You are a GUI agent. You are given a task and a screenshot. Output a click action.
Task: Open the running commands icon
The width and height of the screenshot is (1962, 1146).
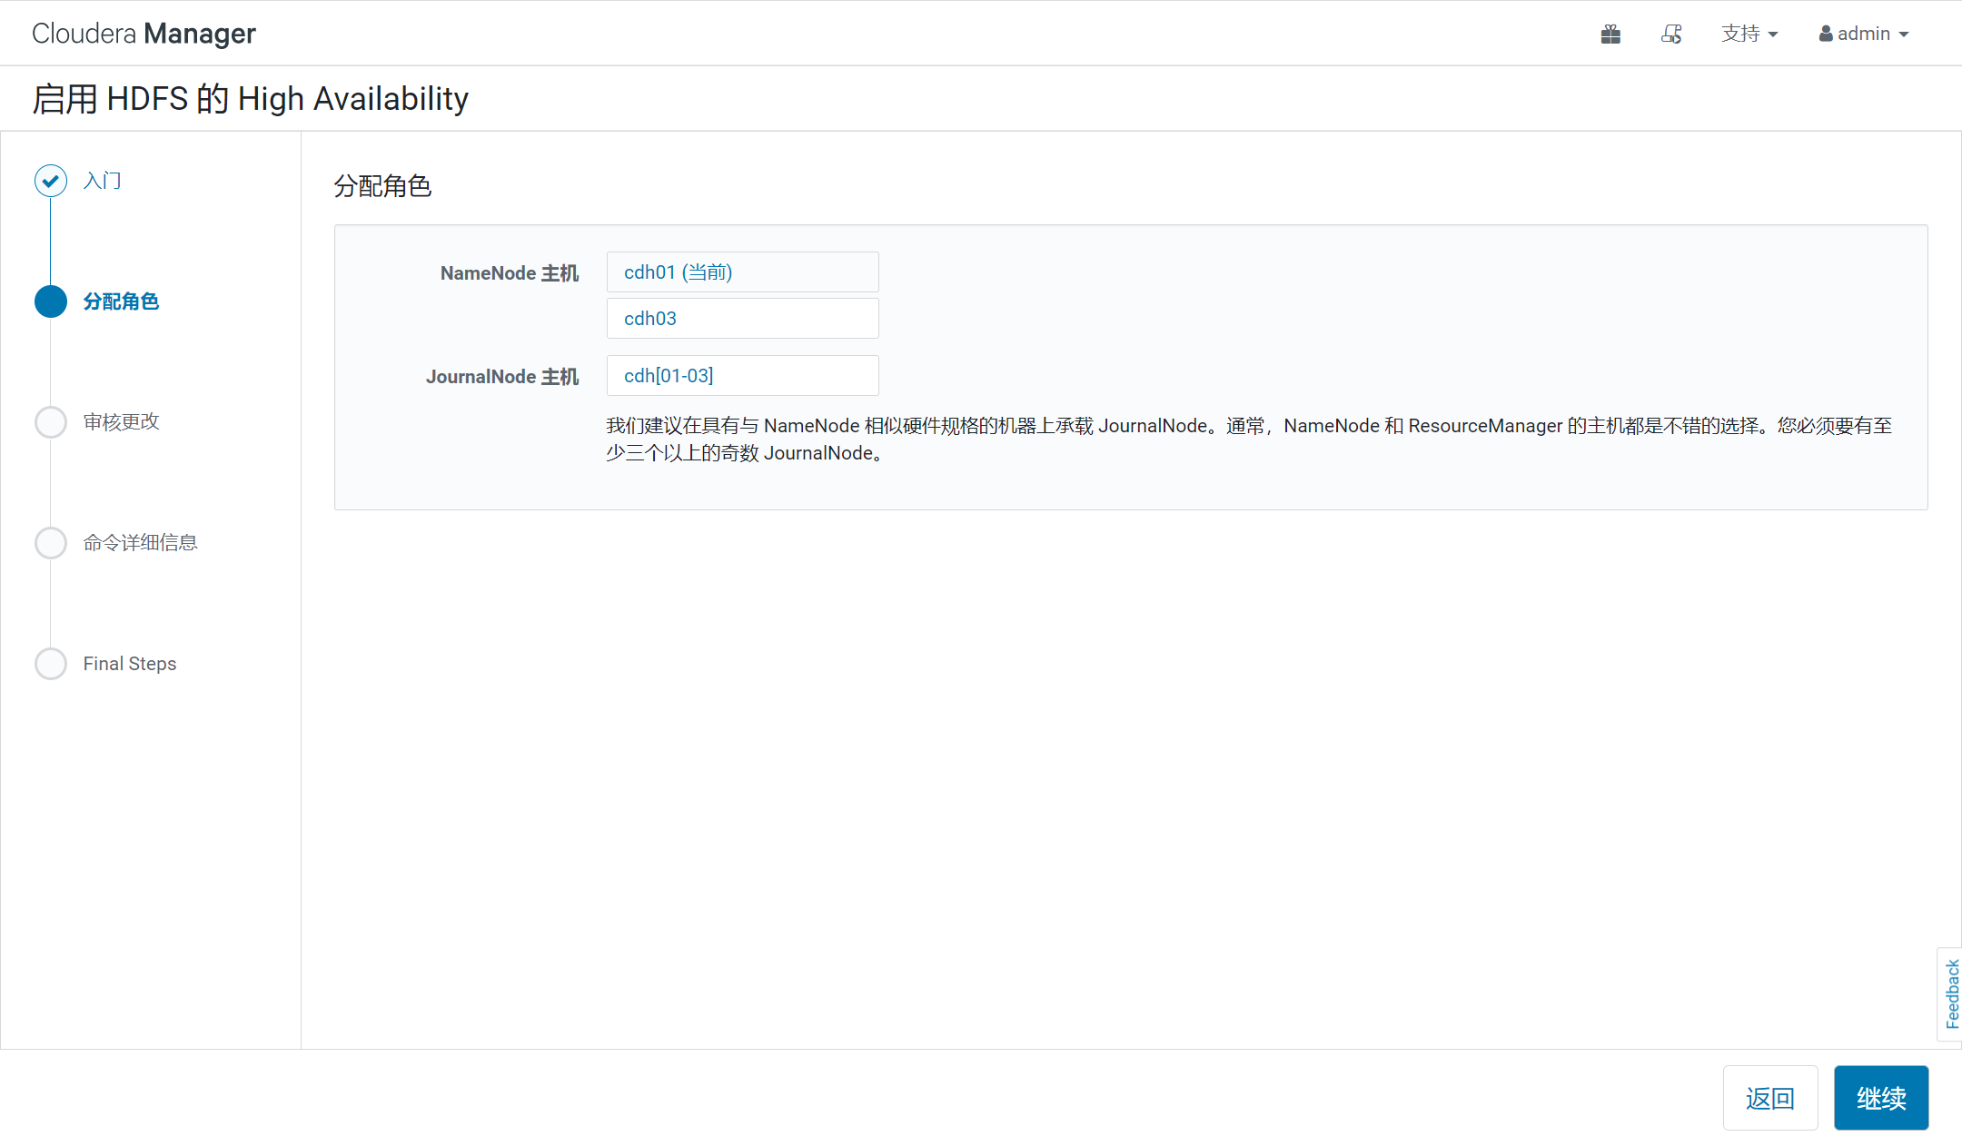pos(1671,34)
